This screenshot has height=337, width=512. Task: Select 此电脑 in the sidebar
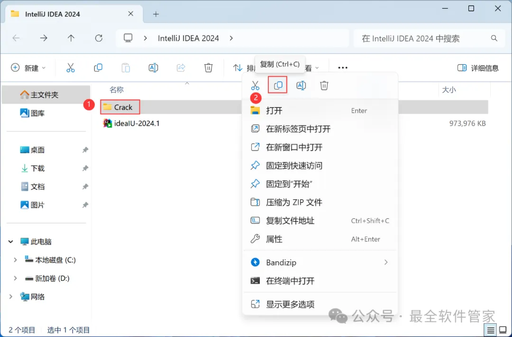pos(36,241)
